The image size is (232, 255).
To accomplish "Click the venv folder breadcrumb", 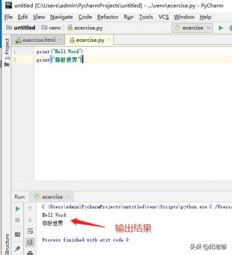I will (51, 28).
